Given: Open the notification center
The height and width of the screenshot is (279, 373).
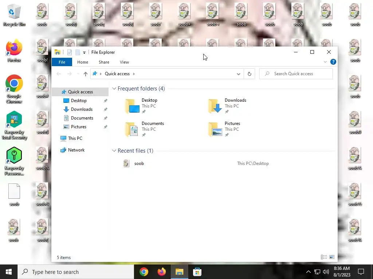Looking at the screenshot, I should (x=361, y=272).
